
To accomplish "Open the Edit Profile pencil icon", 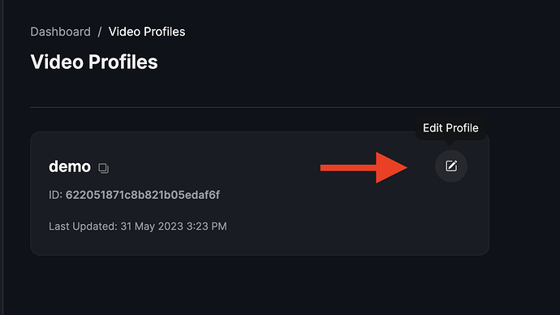I will (451, 166).
